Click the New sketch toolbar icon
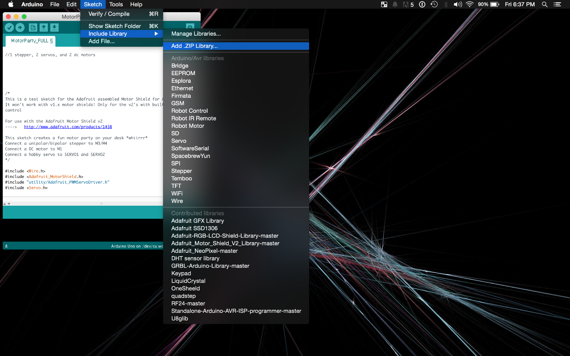 (33, 28)
